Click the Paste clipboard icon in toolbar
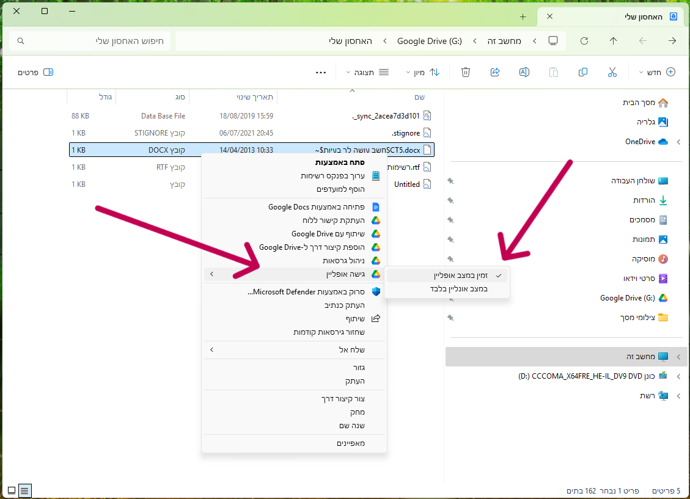 pyautogui.click(x=554, y=72)
